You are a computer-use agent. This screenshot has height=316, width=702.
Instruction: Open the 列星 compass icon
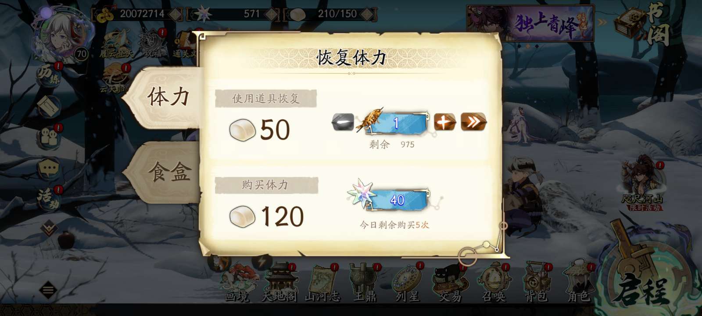[x=408, y=283]
